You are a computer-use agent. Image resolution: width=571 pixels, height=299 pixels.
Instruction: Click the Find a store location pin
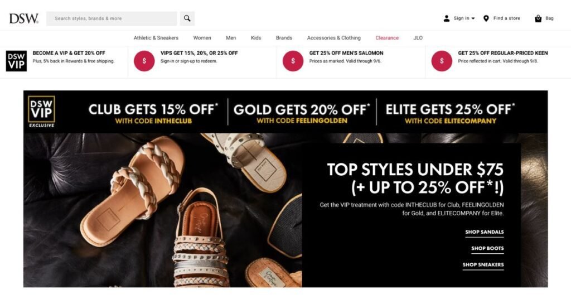[486, 18]
